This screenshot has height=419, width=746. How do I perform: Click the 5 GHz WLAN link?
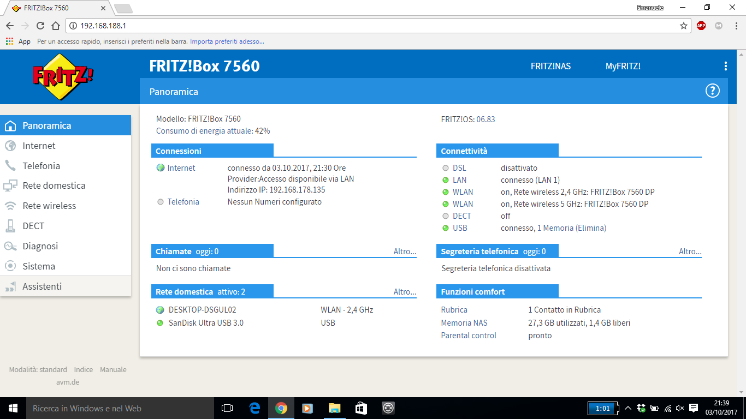(463, 204)
